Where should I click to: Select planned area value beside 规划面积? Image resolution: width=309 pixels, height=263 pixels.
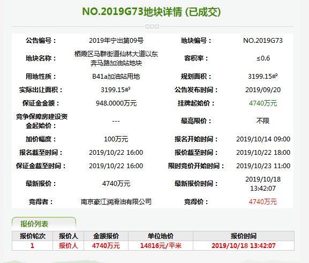pyautogui.click(x=263, y=77)
